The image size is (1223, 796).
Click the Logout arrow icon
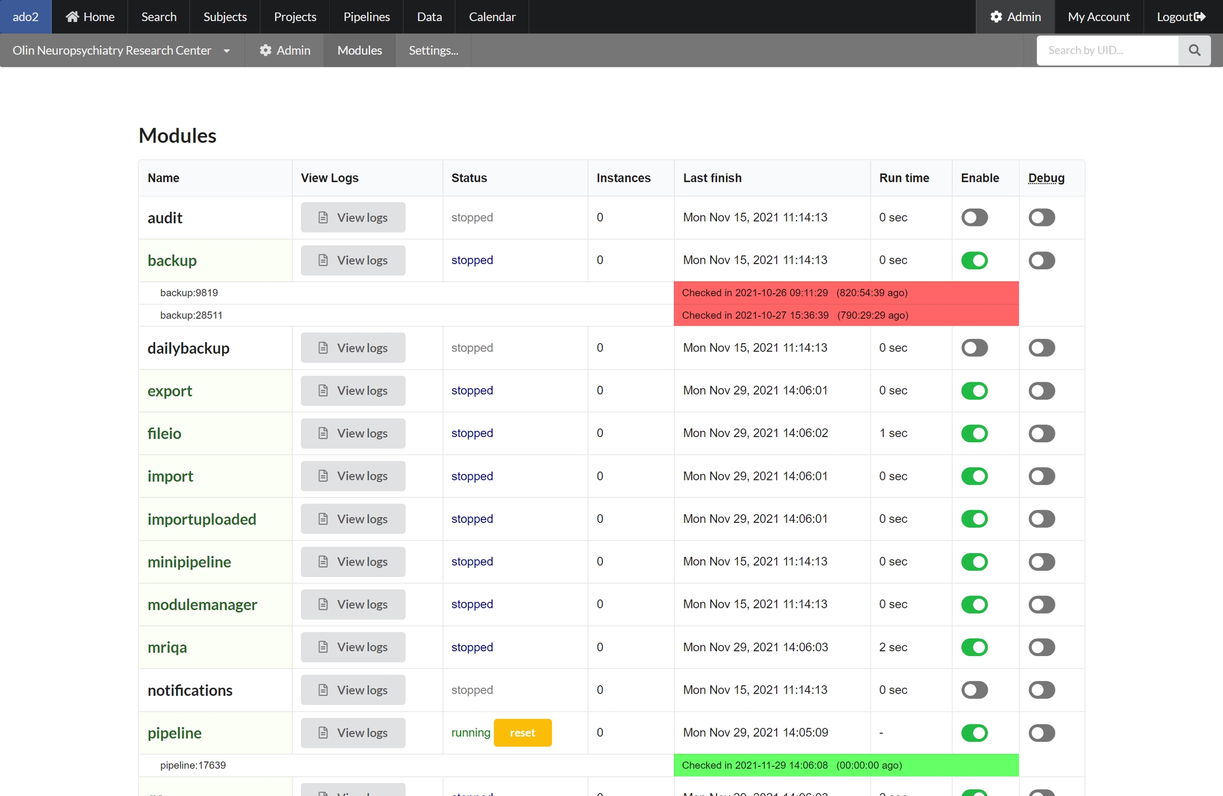(1199, 16)
